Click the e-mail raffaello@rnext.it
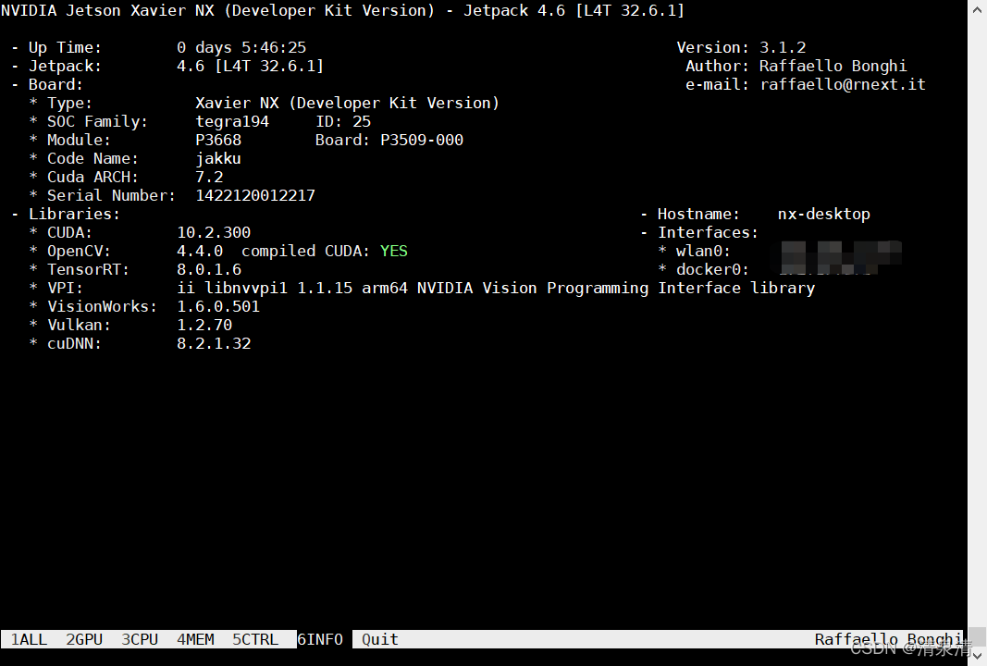Screen dimensions: 987x666 [x=843, y=84]
